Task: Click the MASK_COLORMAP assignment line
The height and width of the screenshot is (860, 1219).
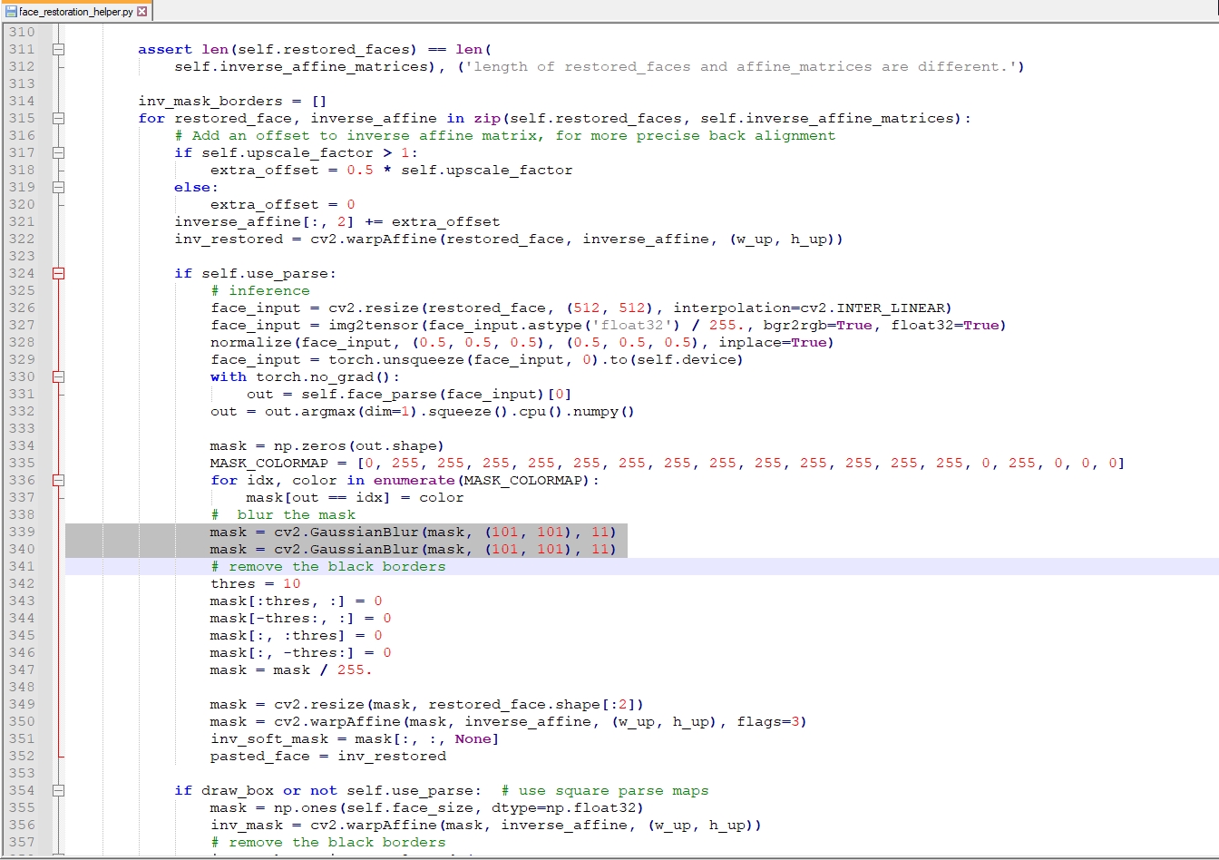Action: (x=668, y=464)
